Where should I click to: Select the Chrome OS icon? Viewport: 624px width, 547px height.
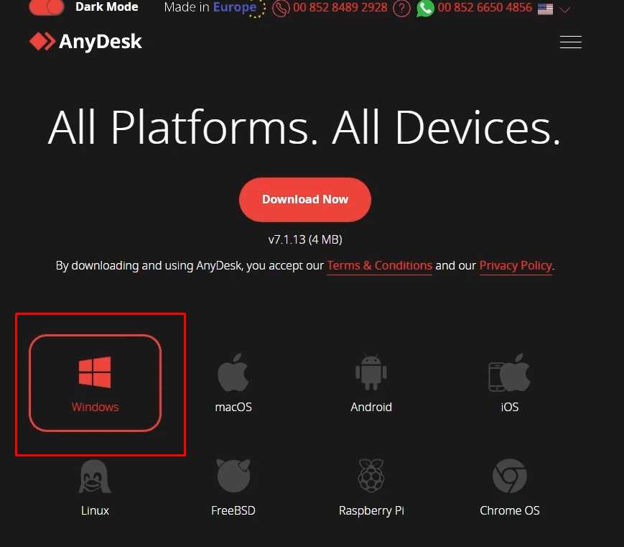[x=509, y=476]
